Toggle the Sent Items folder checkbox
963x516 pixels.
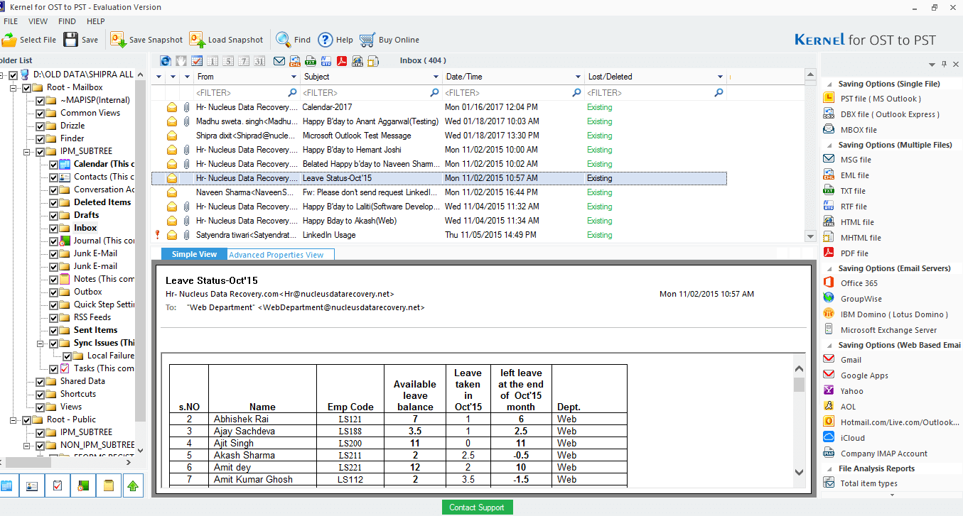(x=54, y=330)
